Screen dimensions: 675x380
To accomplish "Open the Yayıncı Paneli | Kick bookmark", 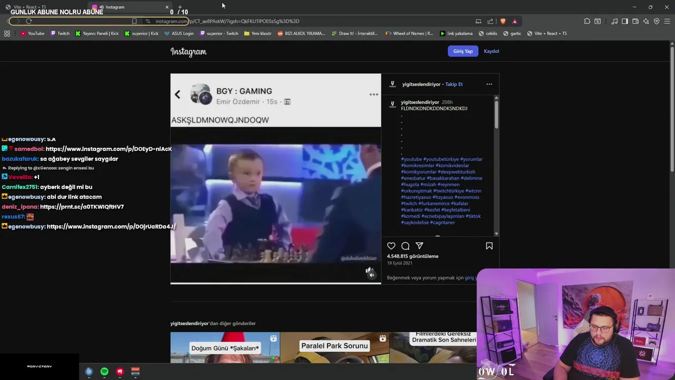I will tap(97, 33).
